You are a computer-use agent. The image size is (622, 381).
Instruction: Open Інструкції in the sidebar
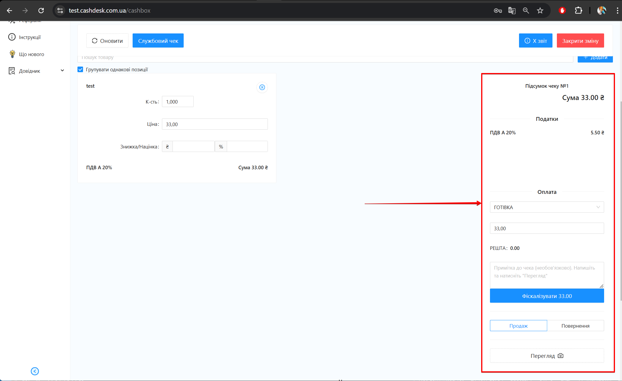tap(30, 37)
